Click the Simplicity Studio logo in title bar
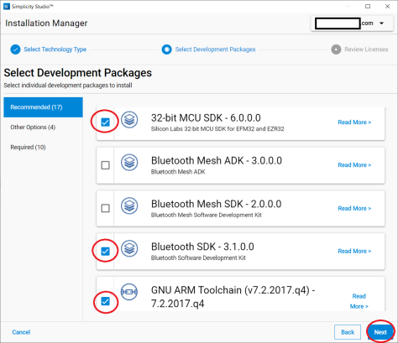 tap(7, 7)
